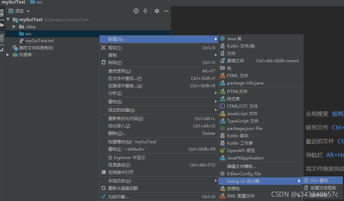Expand the 重构(R) submenu arrow
This screenshot has width=344, height=201.
point(216,102)
